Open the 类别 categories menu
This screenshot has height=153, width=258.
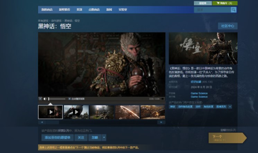79,10
